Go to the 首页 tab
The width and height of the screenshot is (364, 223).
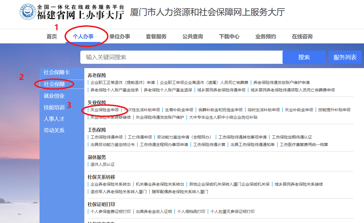point(52,36)
